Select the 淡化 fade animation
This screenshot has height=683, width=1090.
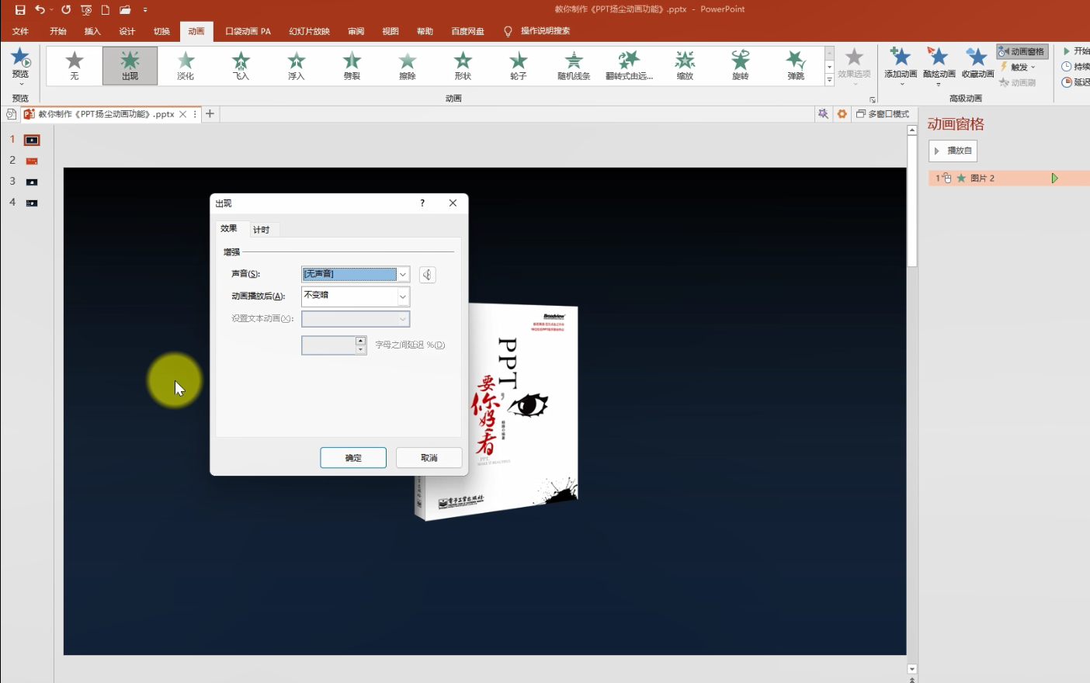click(x=186, y=65)
